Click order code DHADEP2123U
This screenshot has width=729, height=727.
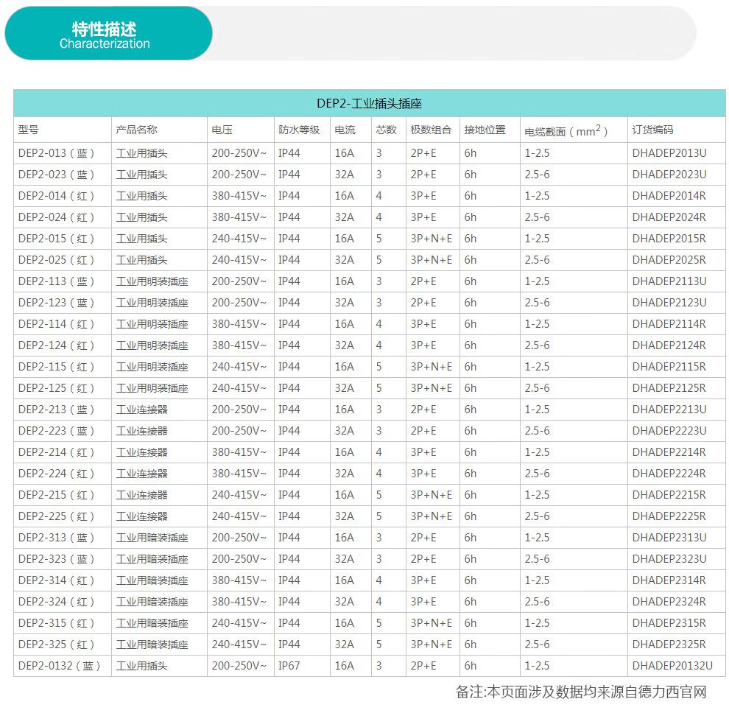669,303
